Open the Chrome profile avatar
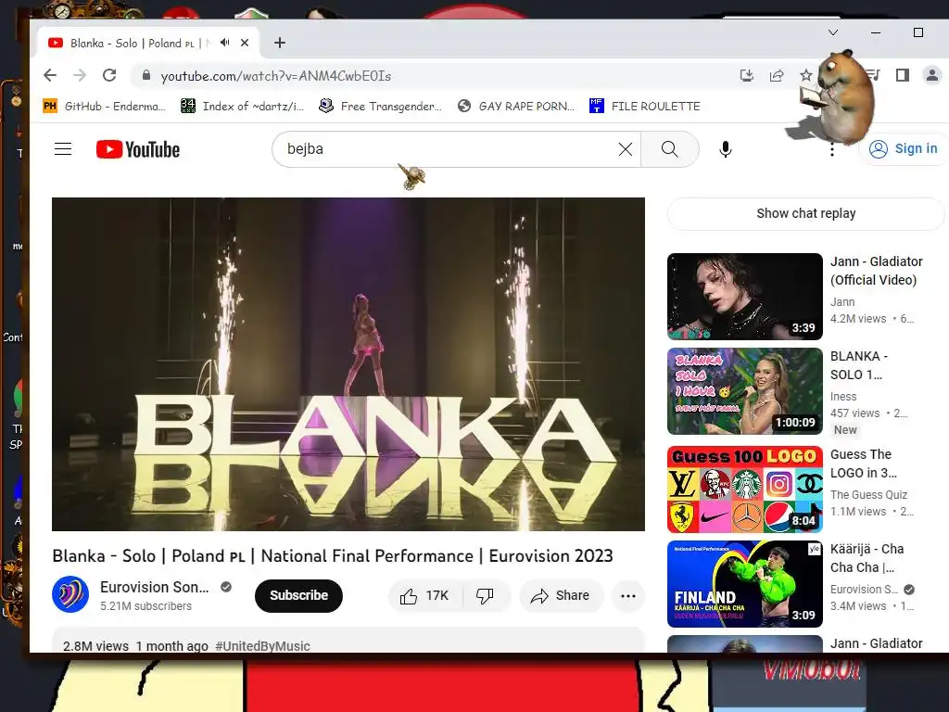The width and height of the screenshot is (949, 712). click(x=932, y=76)
